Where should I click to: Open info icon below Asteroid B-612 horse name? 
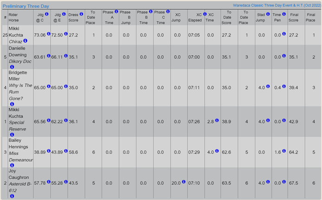pos(12,196)
